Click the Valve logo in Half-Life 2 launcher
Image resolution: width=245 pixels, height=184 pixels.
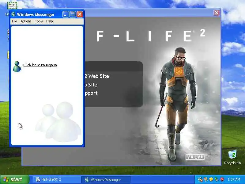tap(195, 157)
